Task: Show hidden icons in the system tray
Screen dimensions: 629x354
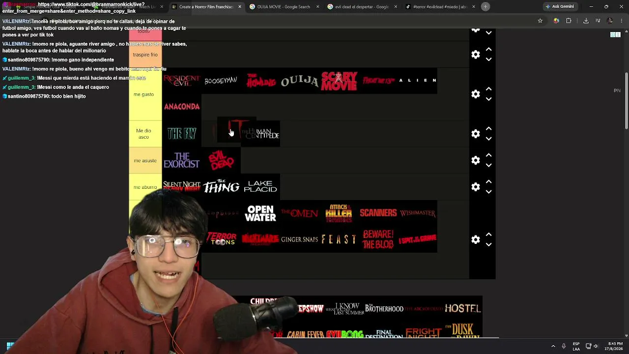Action: (x=553, y=346)
